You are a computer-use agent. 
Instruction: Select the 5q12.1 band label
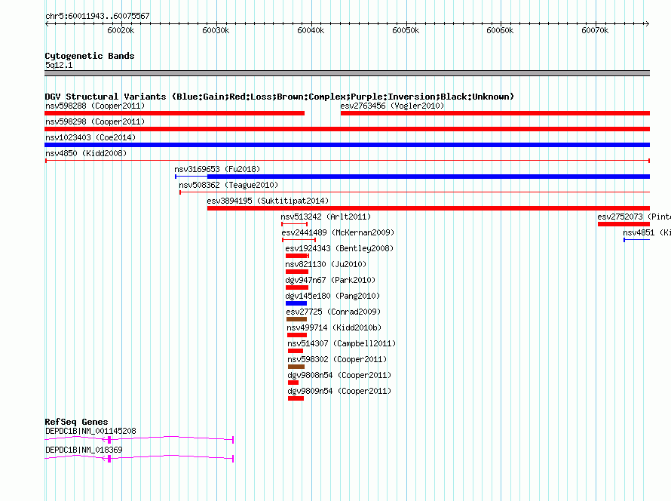tap(59, 65)
